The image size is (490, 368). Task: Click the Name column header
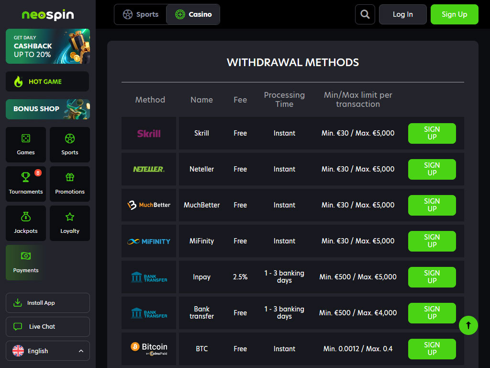201,100
